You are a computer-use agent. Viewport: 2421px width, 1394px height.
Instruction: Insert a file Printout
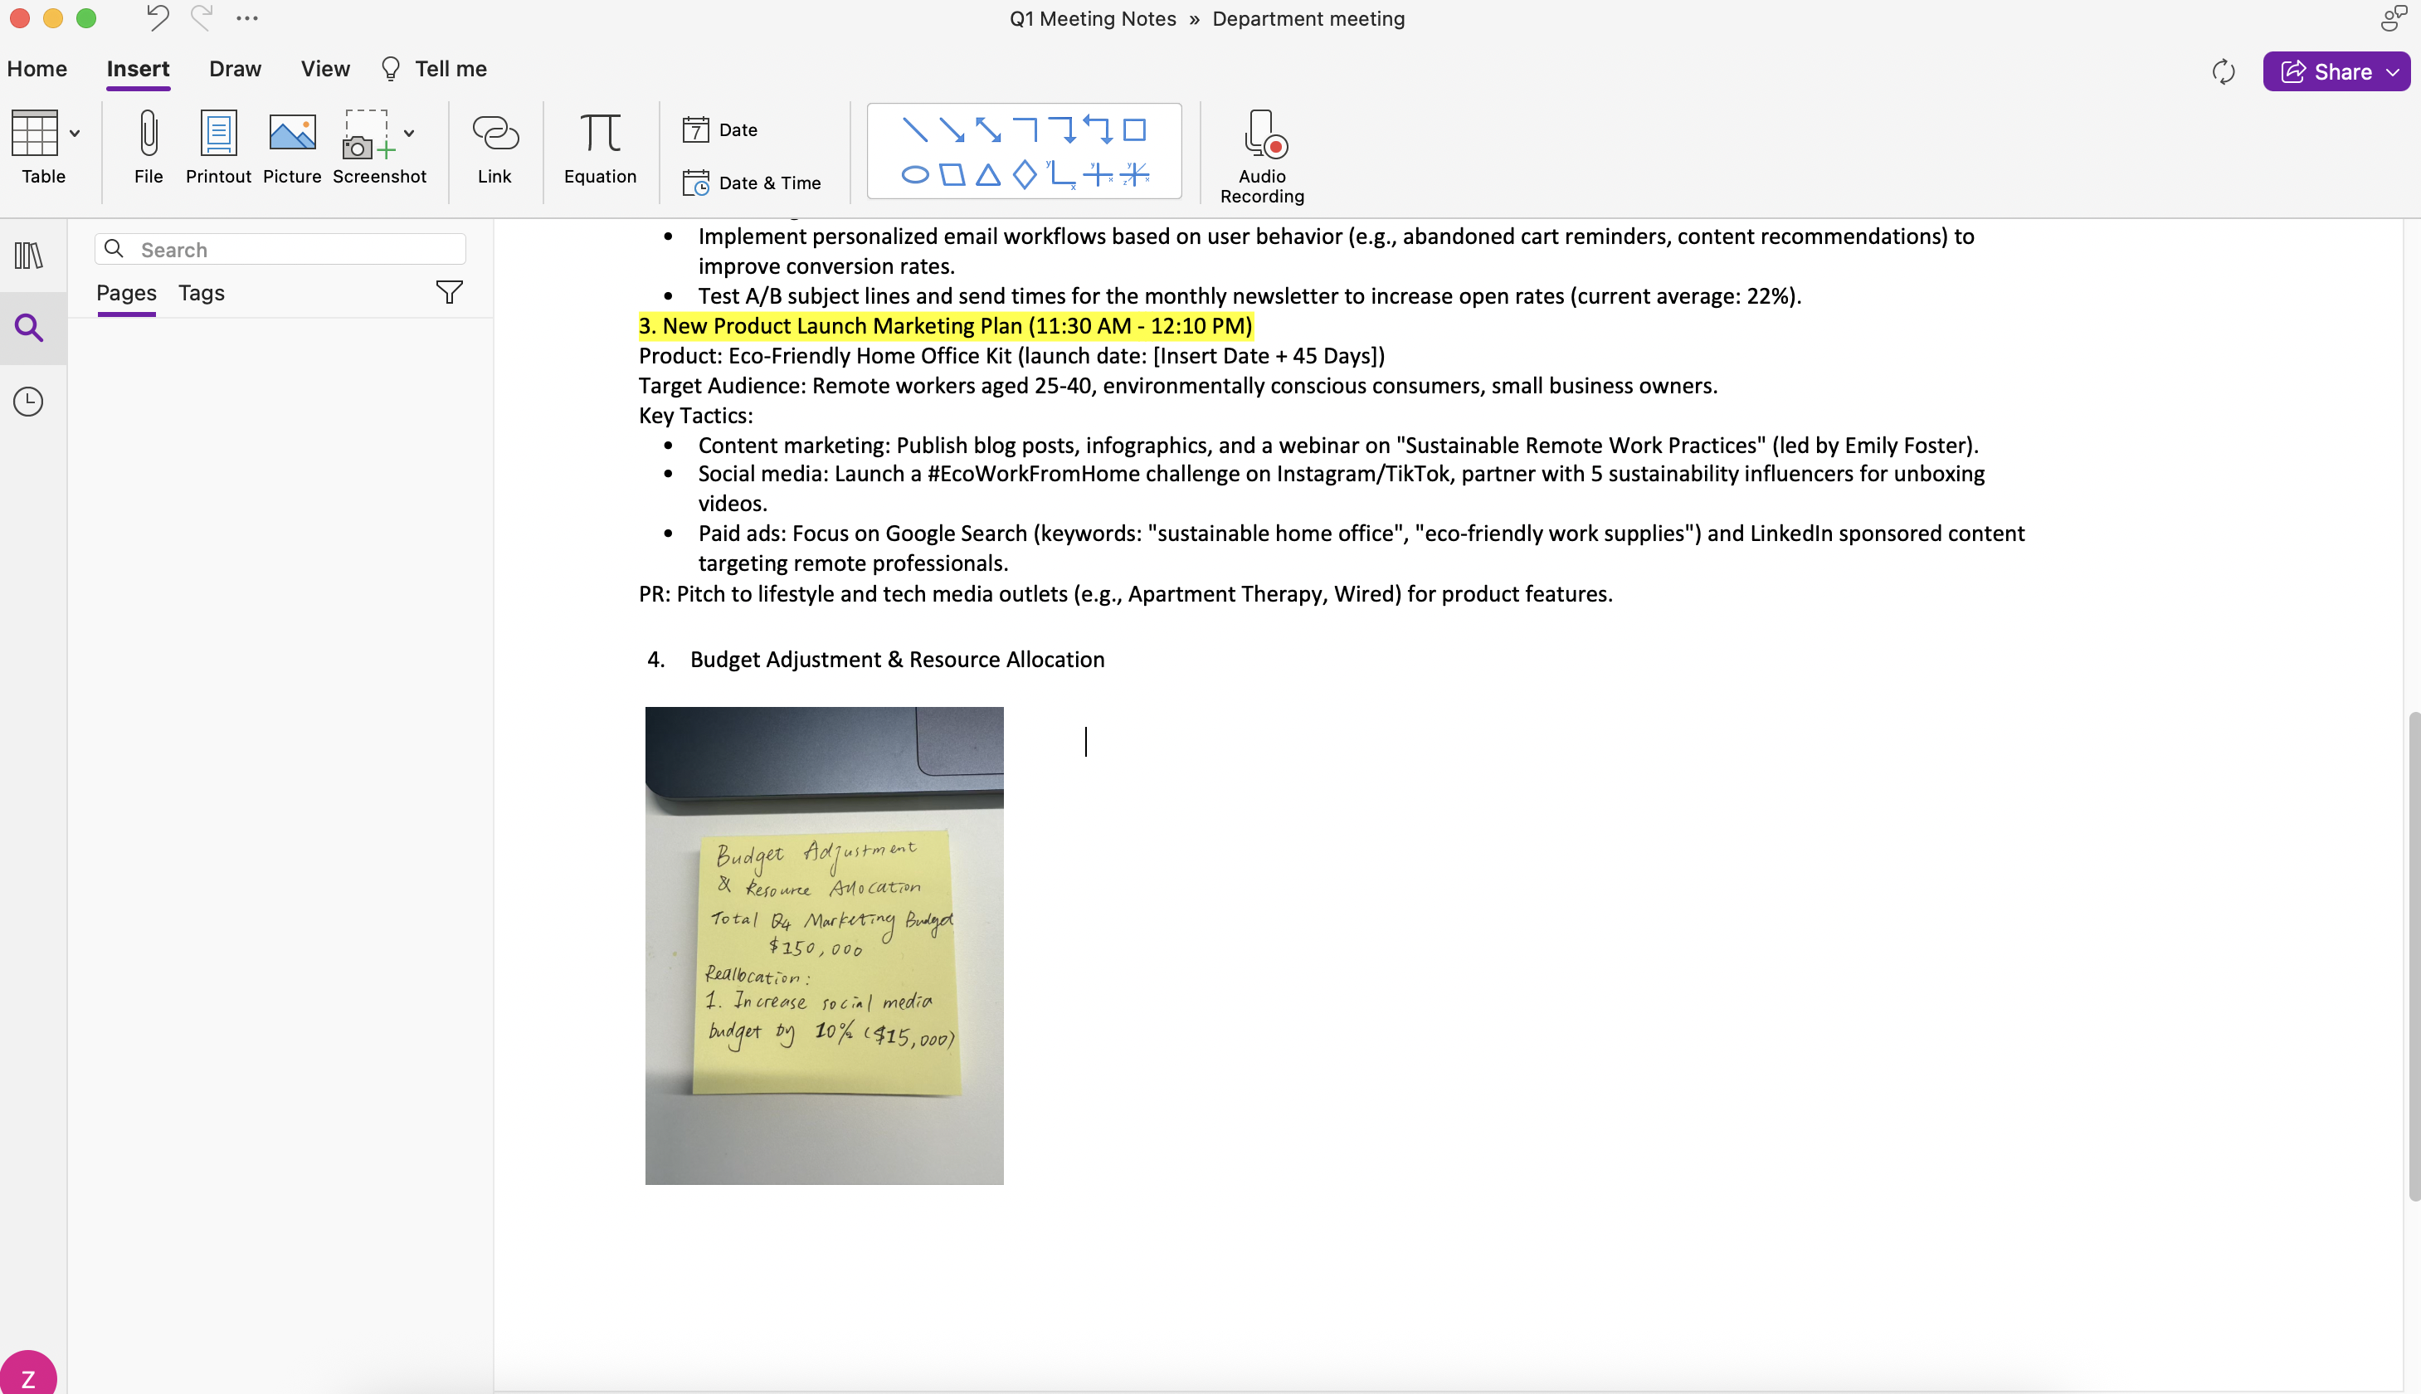[218, 145]
